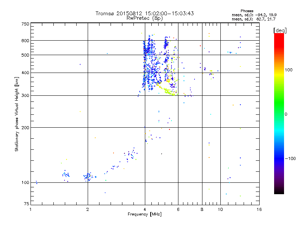This screenshot has width=305, height=228.
Task: Select the 'mean, sd,O: -94.2, 19.9' text
Action: (254, 15)
